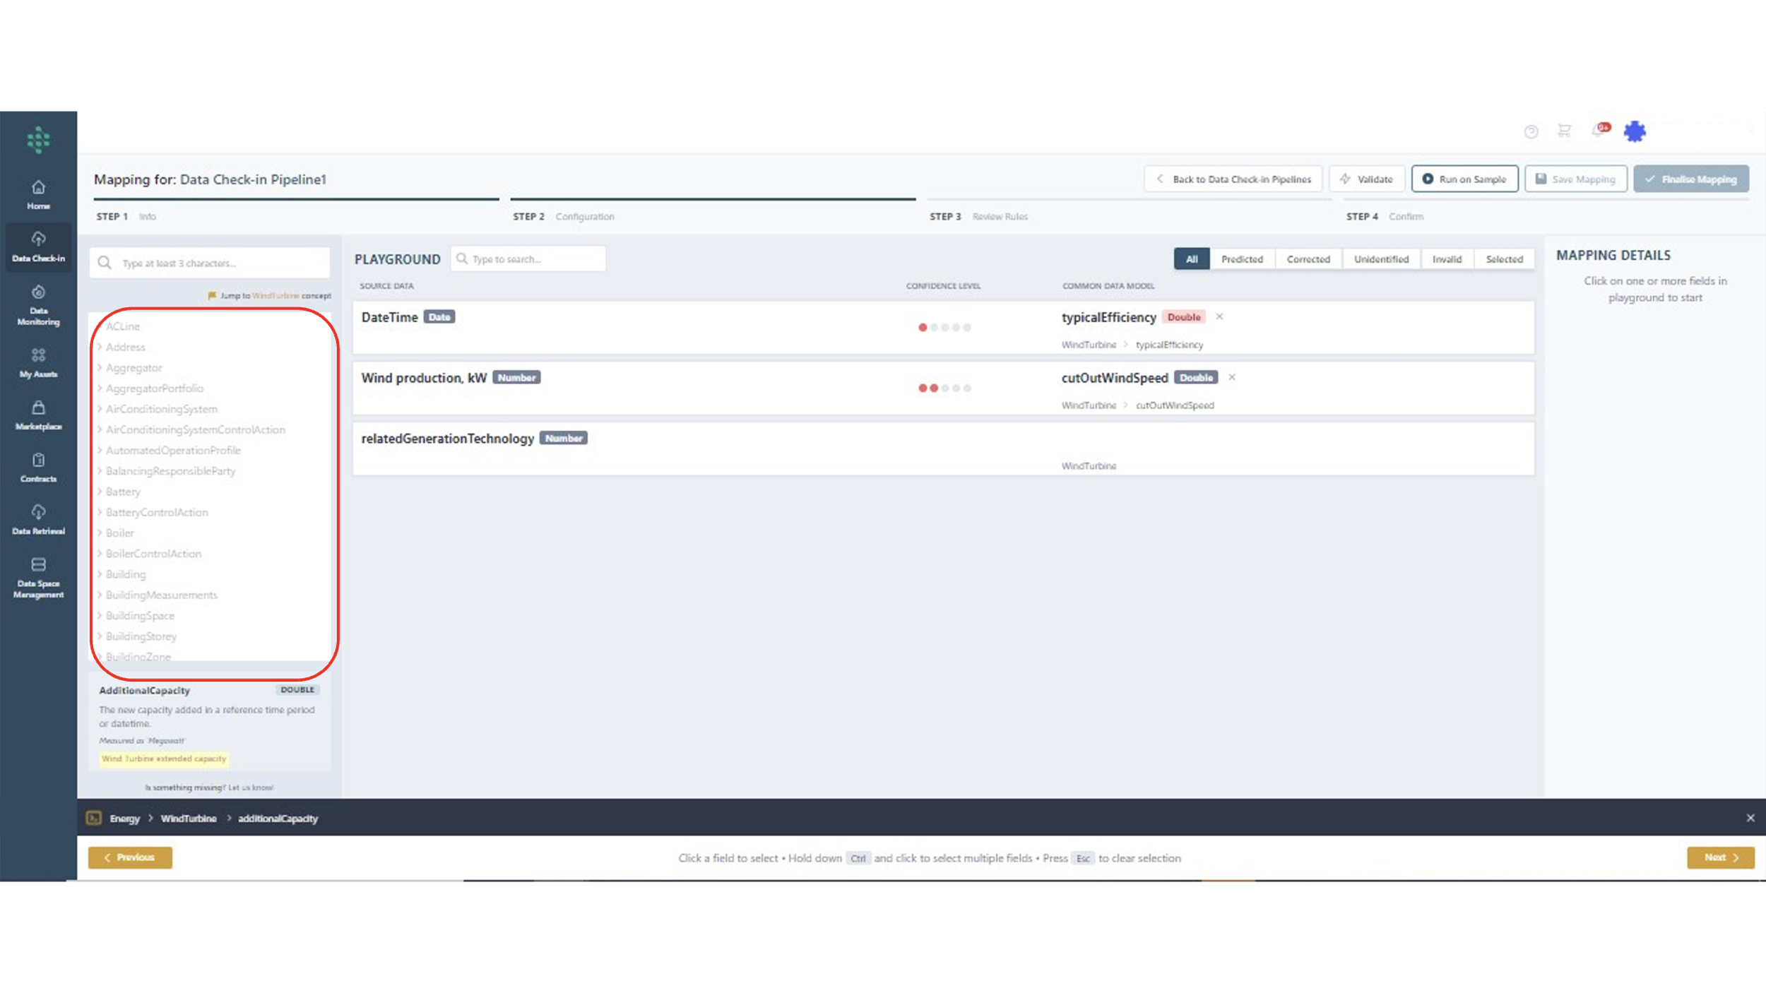The height and width of the screenshot is (993, 1766).
Task: Open the shopping cart icon
Action: pyautogui.click(x=1564, y=131)
